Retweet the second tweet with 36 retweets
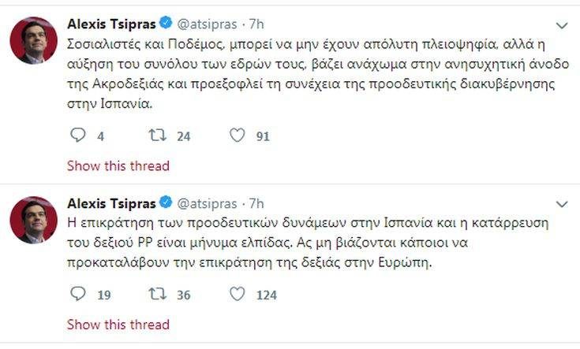Screen dimensions: 580x349 coord(157,294)
